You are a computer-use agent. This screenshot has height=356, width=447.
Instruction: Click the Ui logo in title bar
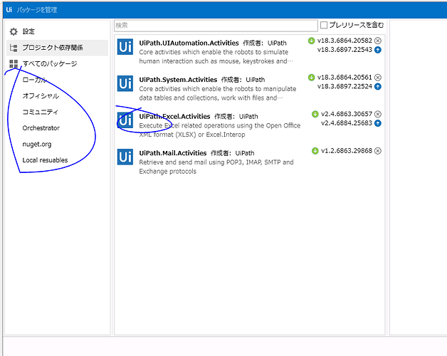click(9, 10)
